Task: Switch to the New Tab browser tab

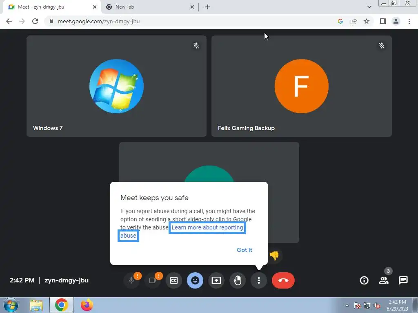Action: coord(149,7)
